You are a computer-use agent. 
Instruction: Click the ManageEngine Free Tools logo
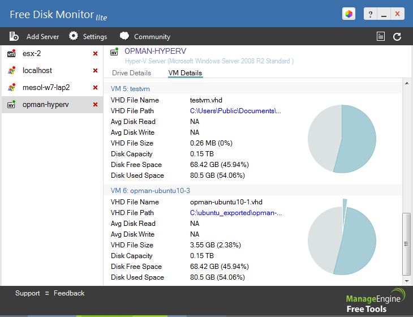[x=375, y=301]
